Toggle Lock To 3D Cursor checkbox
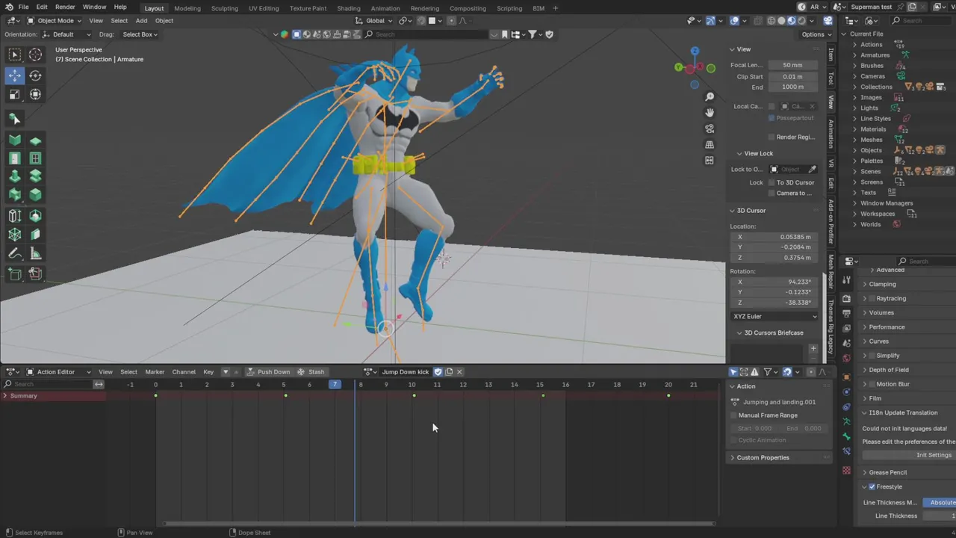Image resolution: width=956 pixels, height=538 pixels. 772,182
